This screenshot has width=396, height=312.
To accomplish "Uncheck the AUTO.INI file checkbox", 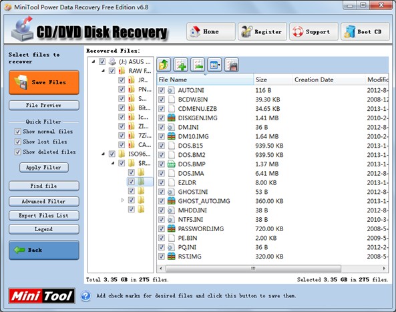I will pyautogui.click(x=162, y=90).
